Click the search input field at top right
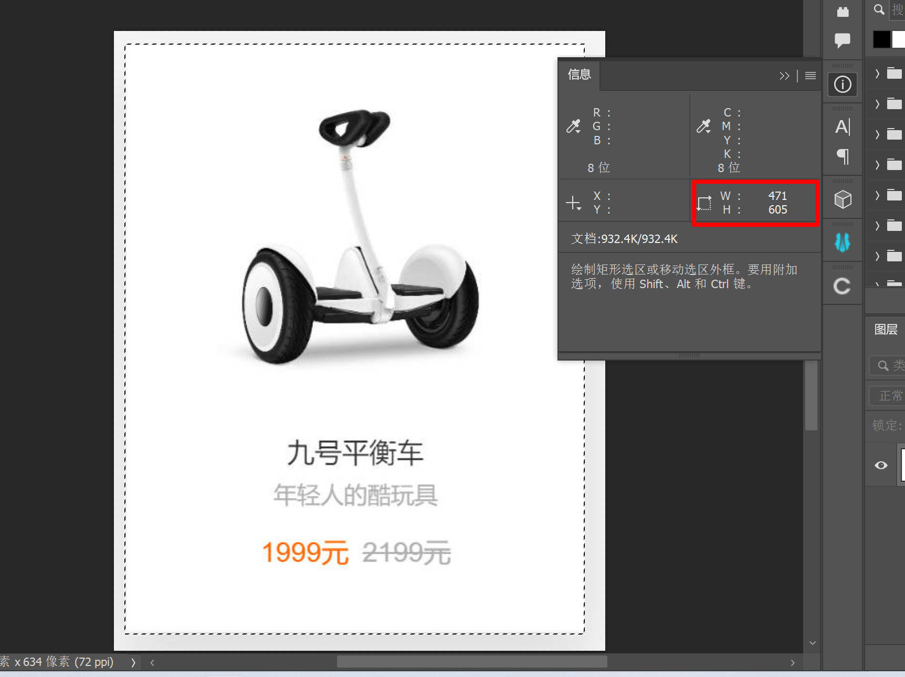 coord(897,10)
